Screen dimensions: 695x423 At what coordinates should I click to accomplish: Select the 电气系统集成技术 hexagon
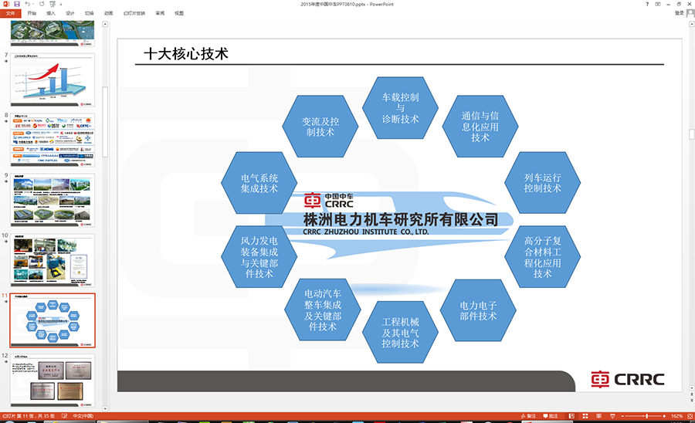(259, 183)
